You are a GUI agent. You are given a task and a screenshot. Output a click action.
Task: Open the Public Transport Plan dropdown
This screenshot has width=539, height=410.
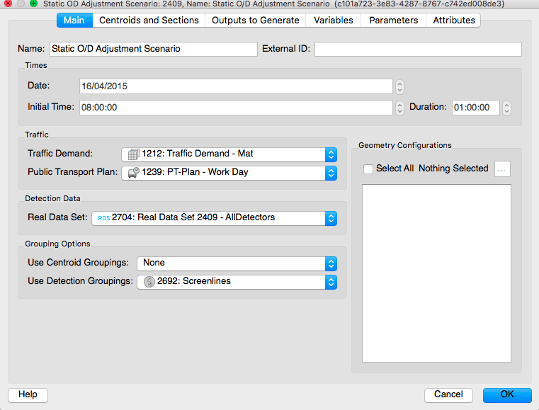pos(229,173)
